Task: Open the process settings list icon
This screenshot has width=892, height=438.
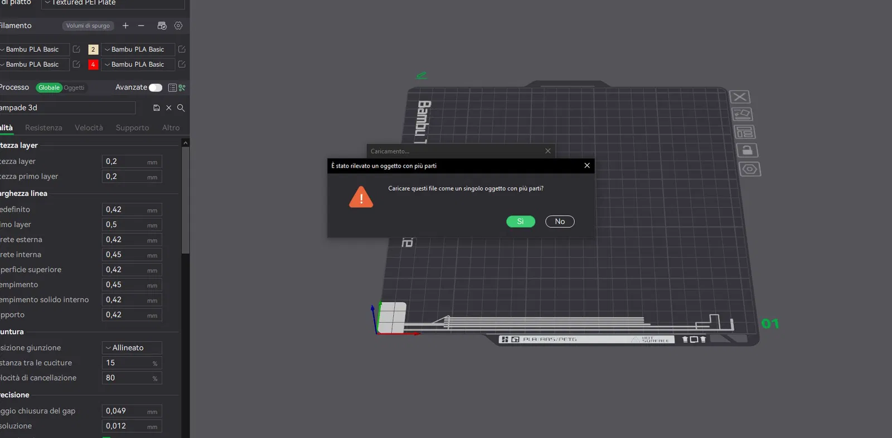Action: [x=172, y=87]
